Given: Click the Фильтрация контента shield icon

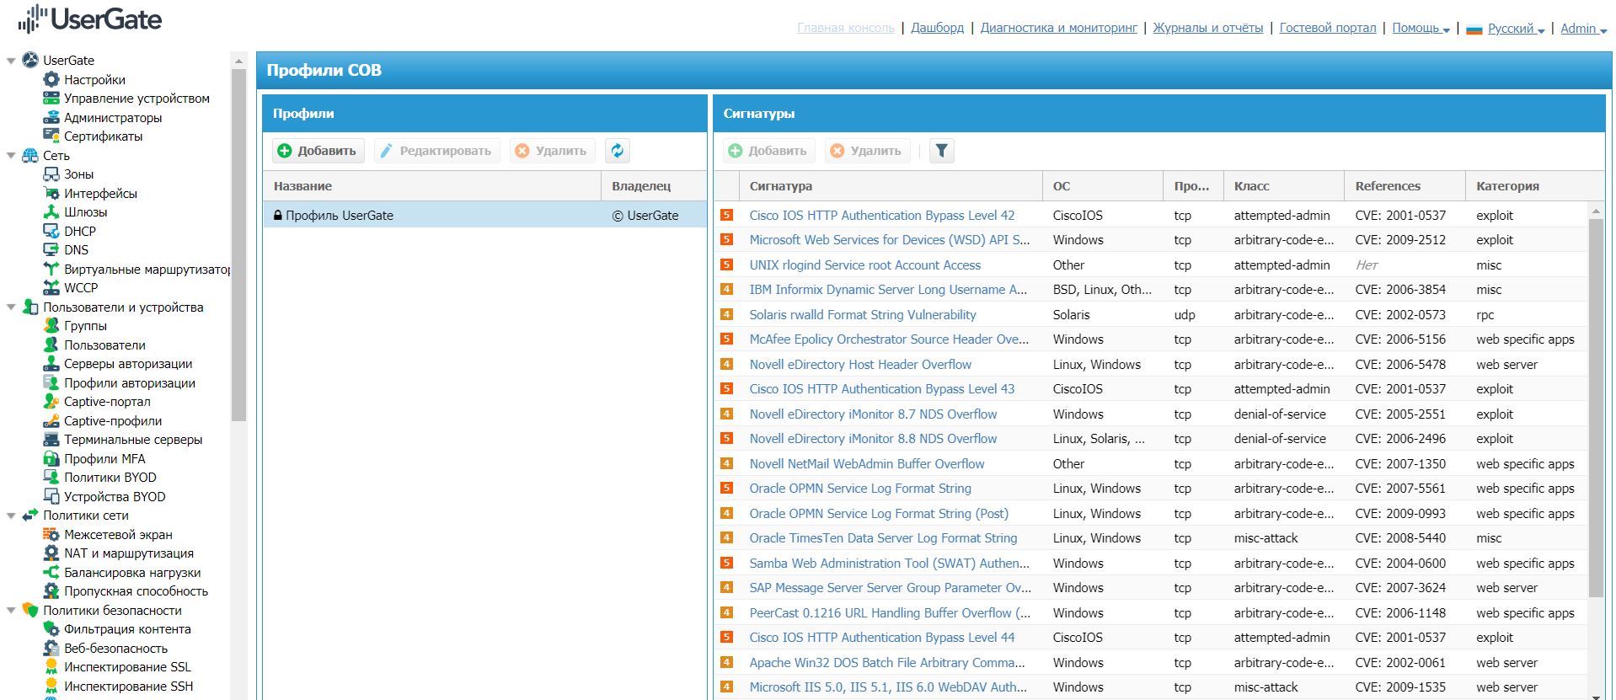Looking at the screenshot, I should 51,629.
